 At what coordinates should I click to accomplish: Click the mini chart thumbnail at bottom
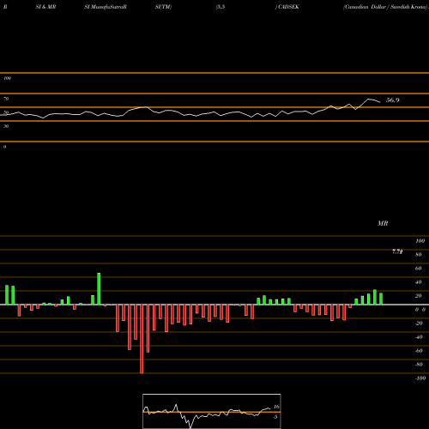point(212,411)
